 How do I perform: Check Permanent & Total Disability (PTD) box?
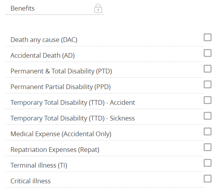pyautogui.click(x=208, y=69)
